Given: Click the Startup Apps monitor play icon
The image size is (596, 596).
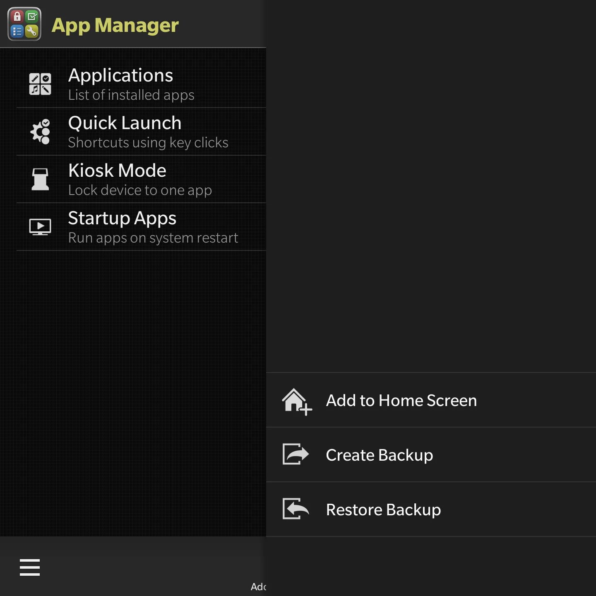Looking at the screenshot, I should coord(40,227).
